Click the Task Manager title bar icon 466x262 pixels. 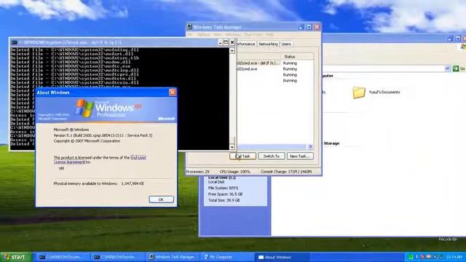tap(189, 27)
